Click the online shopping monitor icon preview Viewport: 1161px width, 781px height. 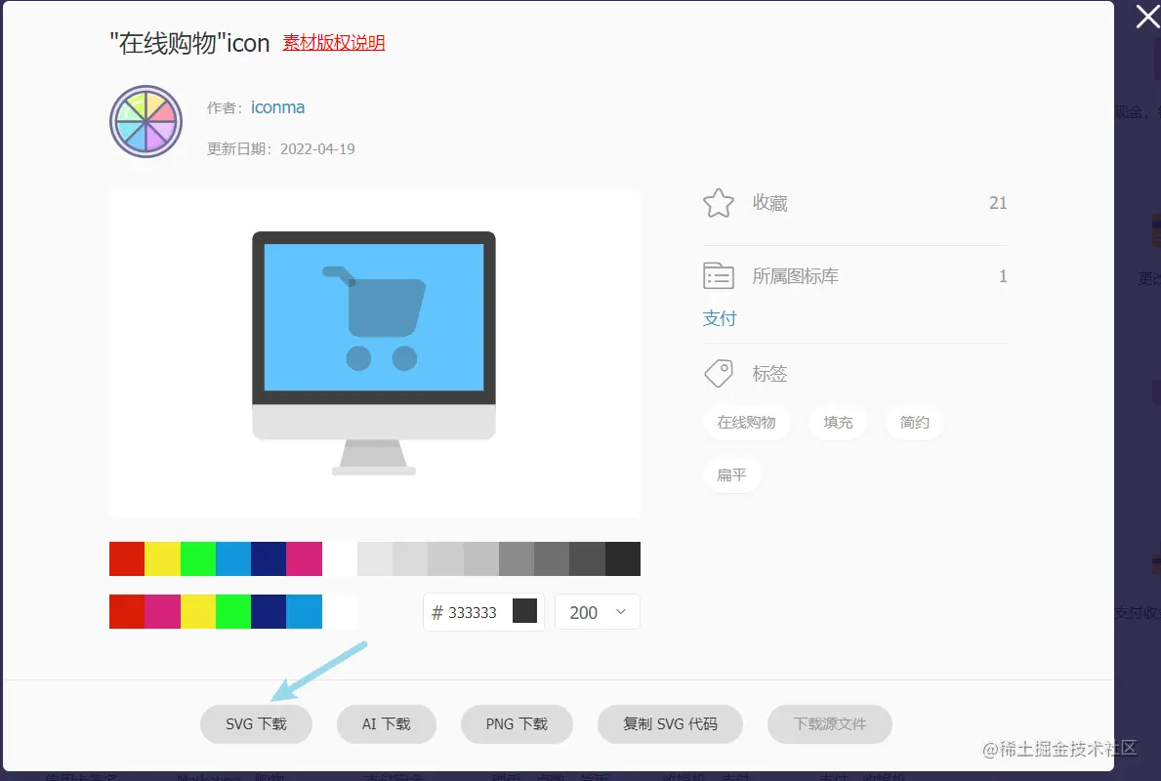[x=374, y=353]
